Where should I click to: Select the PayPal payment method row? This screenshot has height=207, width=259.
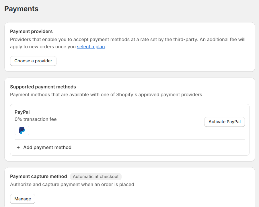tap(130, 122)
